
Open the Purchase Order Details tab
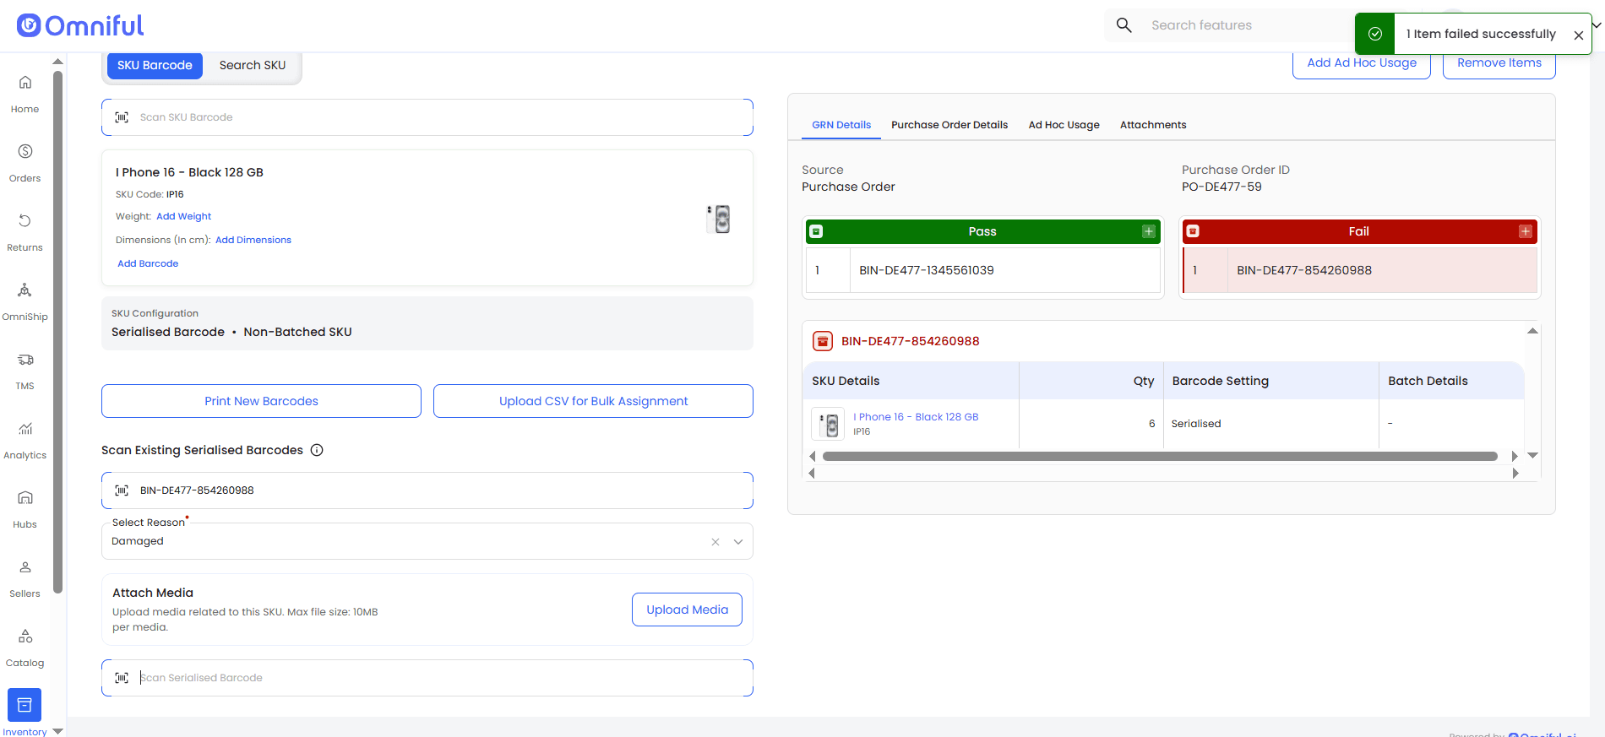click(x=949, y=125)
